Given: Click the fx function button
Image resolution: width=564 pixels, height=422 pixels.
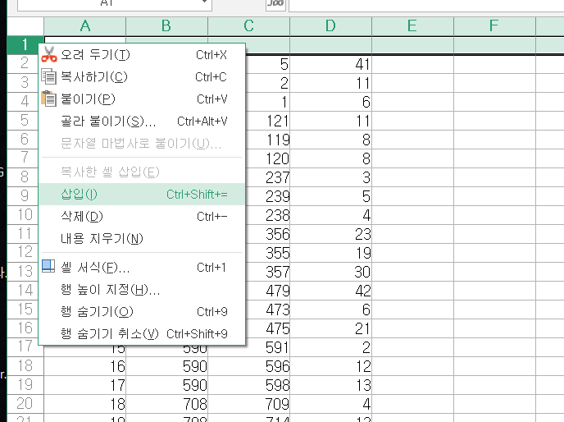Looking at the screenshot, I should coord(275,3).
